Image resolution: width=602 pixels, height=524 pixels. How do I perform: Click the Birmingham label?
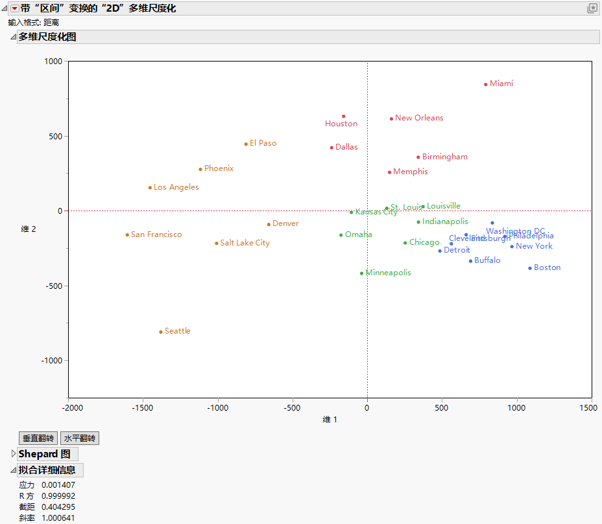click(444, 156)
